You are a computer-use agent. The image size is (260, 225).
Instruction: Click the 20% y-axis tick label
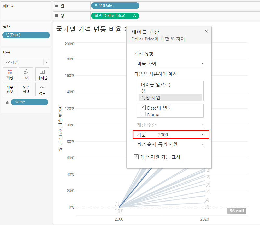click(x=70, y=191)
